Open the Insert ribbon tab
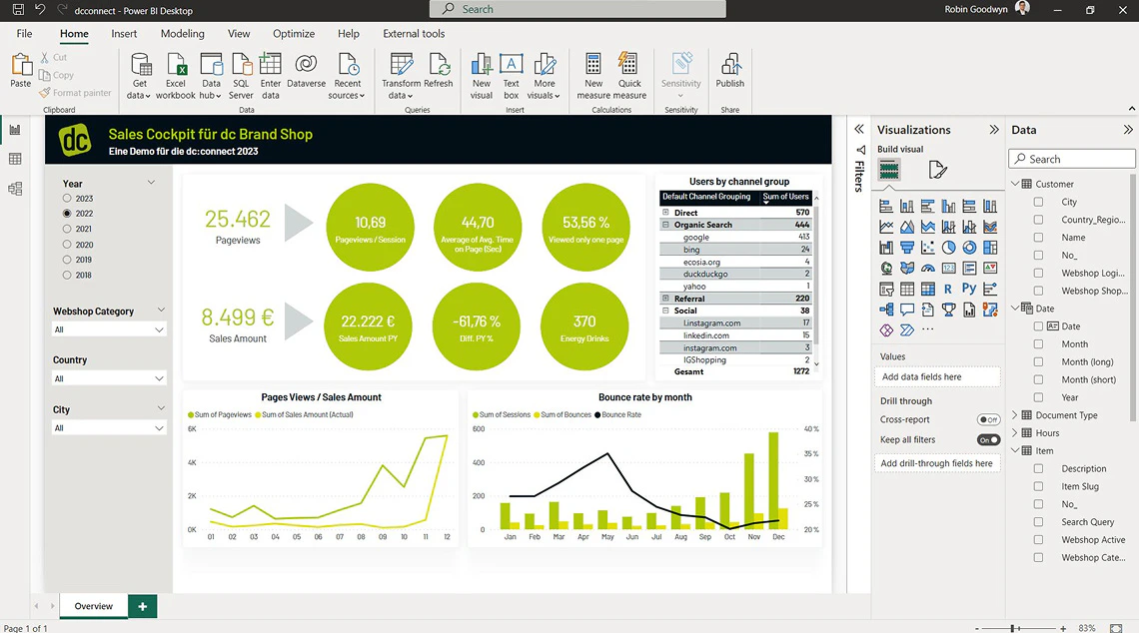The image size is (1139, 633). click(x=124, y=33)
